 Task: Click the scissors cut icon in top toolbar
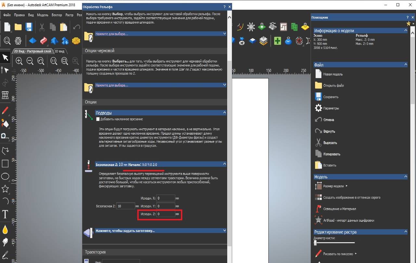(42, 27)
